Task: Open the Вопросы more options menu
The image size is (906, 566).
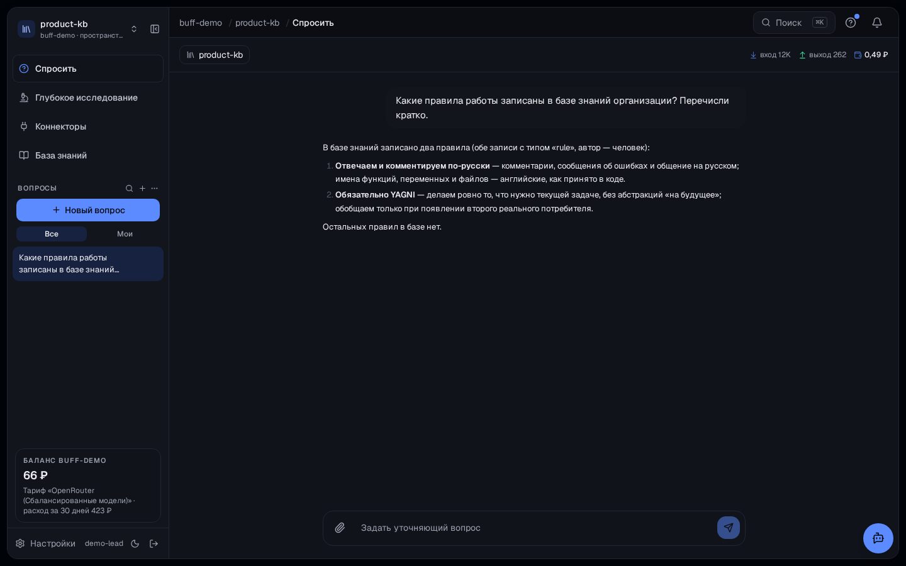Action: pyautogui.click(x=155, y=188)
